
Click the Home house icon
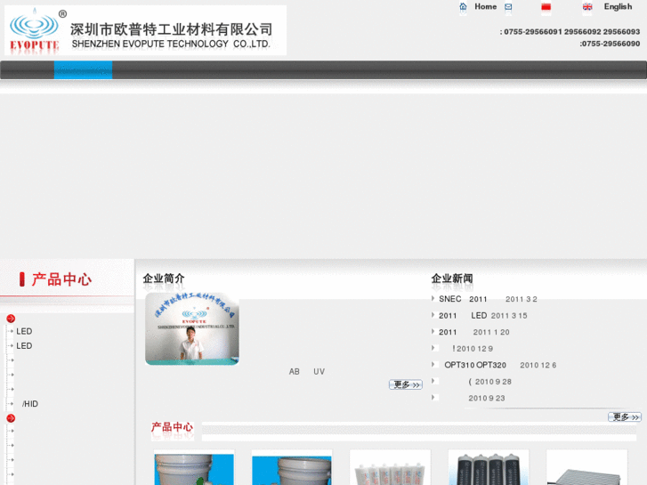463,7
